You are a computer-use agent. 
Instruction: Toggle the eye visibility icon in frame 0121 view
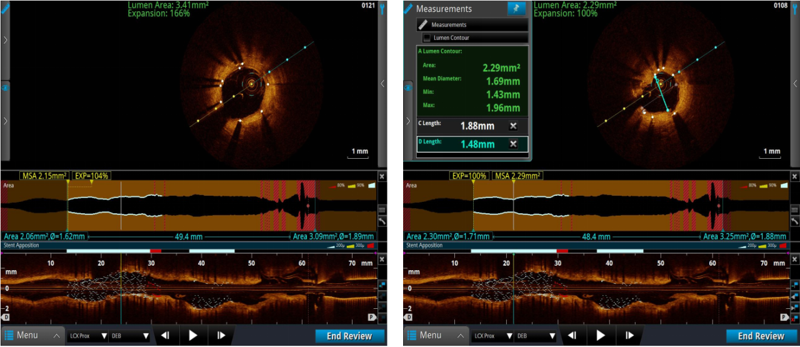[5, 88]
